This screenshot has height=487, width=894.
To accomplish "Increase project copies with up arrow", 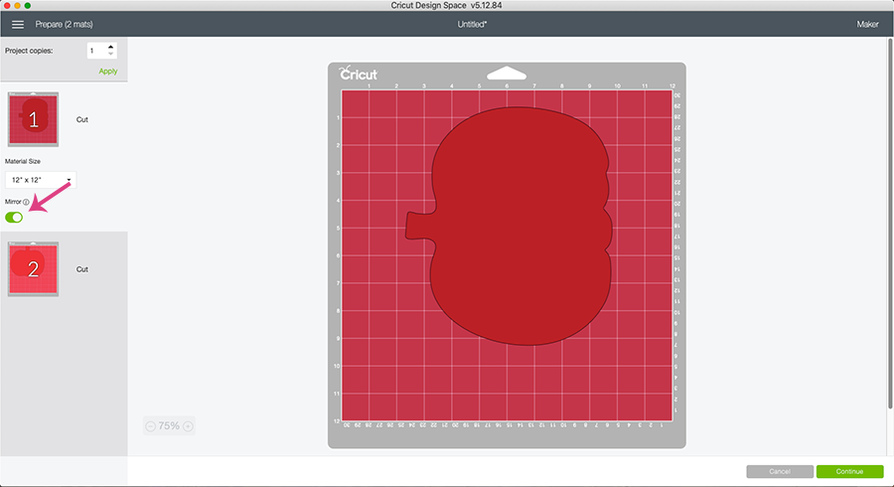I will point(109,46).
